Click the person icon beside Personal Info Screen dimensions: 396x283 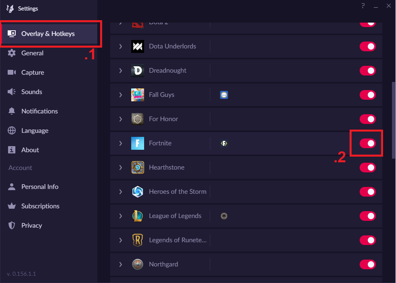point(12,187)
